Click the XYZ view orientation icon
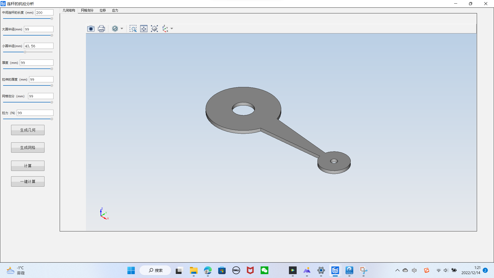The height and width of the screenshot is (278, 494). click(165, 29)
